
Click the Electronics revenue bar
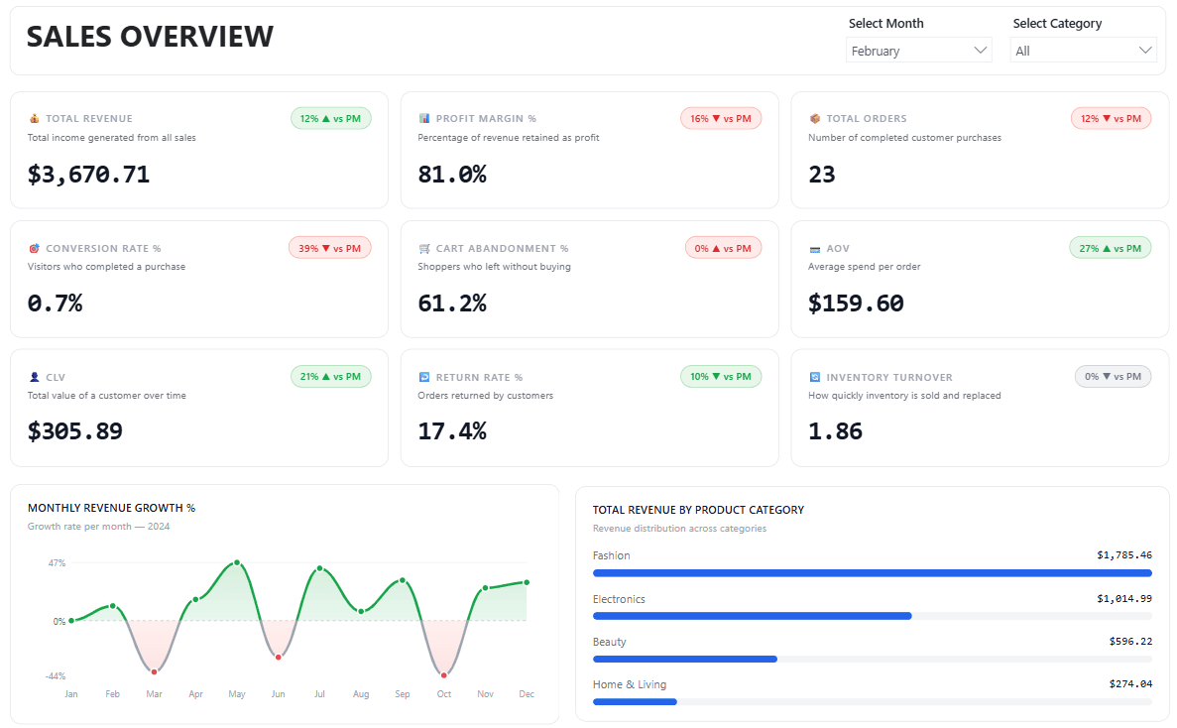point(752,616)
